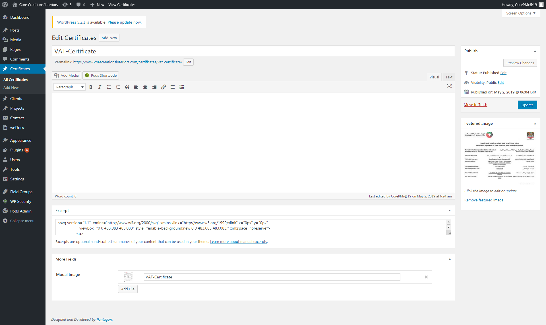Click the bulleted list icon
546x325 pixels.
tap(109, 87)
